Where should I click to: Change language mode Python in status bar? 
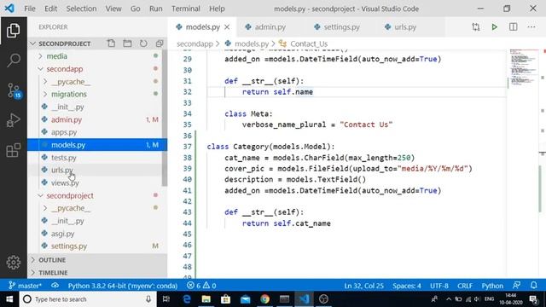pyautogui.click(x=492, y=286)
